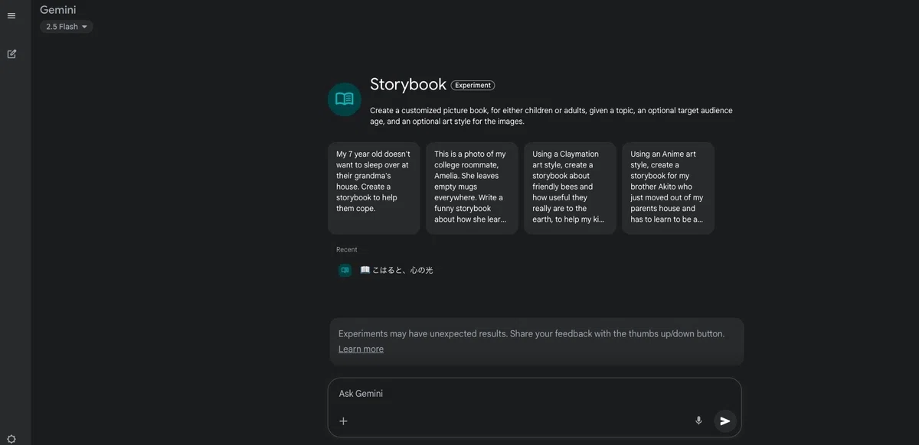Send the message with the arrow button
The height and width of the screenshot is (445, 919).
tap(725, 421)
